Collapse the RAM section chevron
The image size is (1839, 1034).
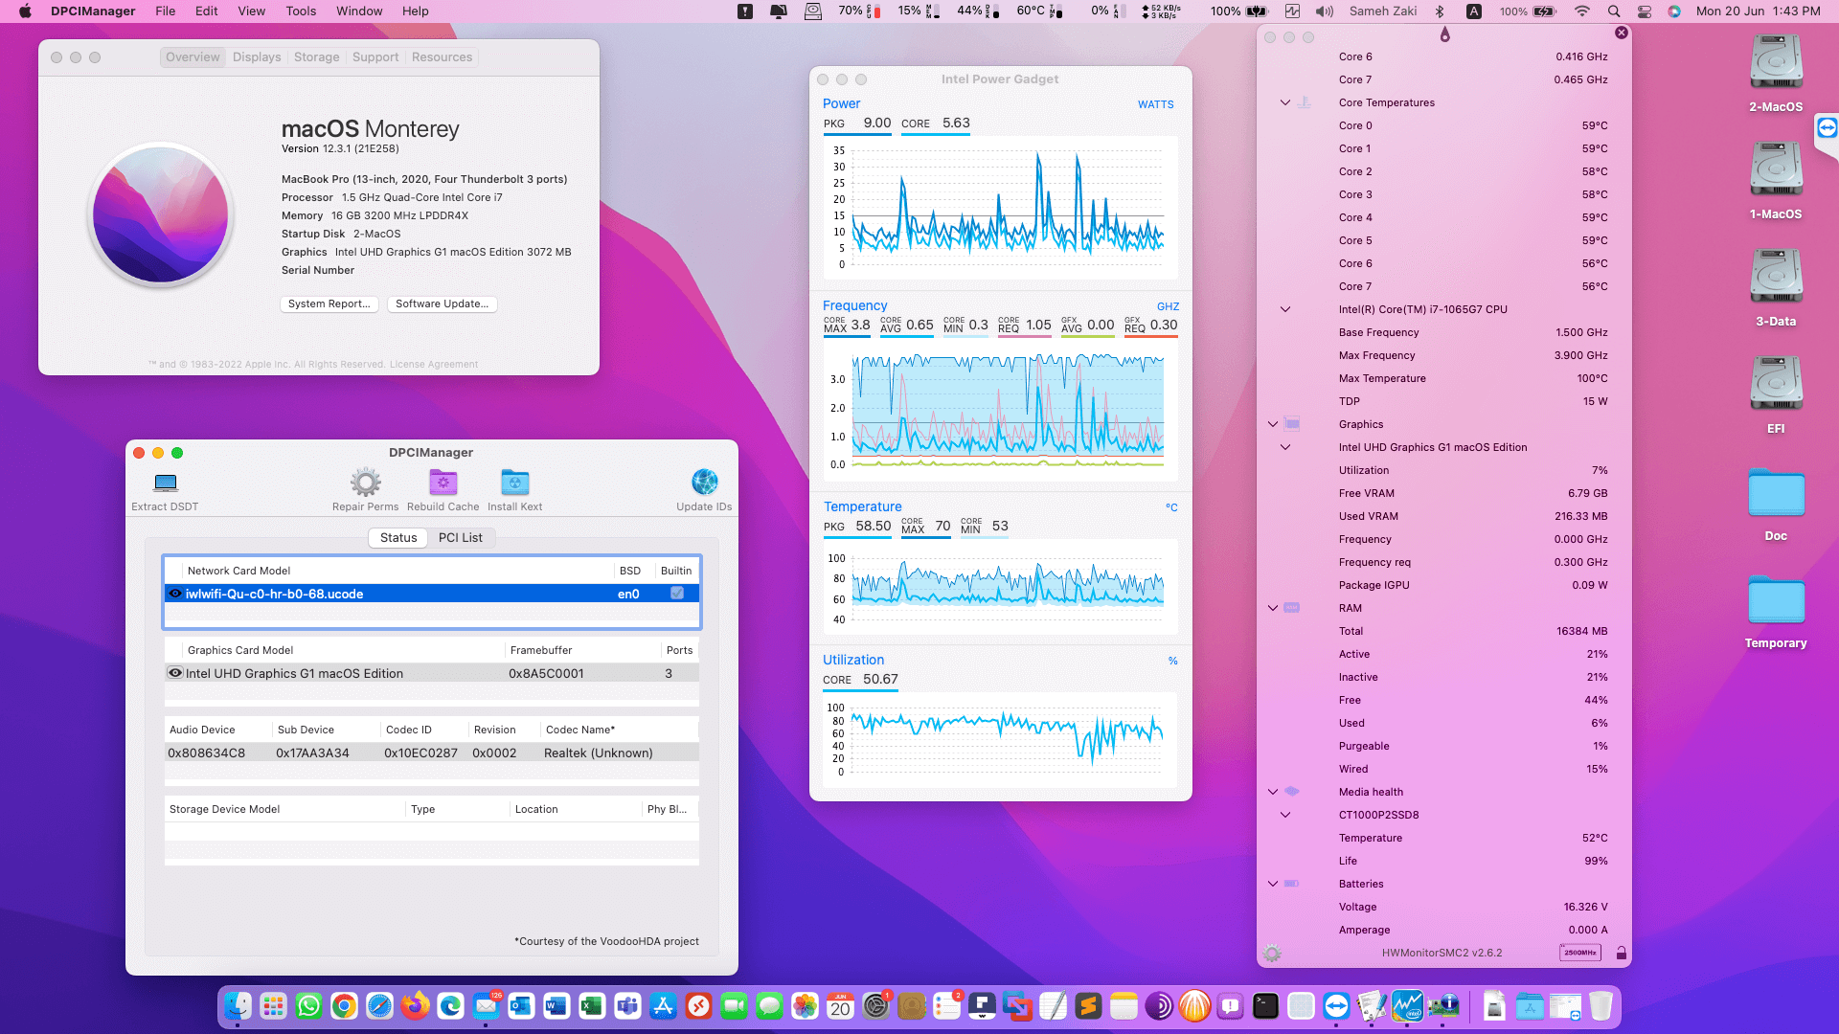[x=1273, y=608]
